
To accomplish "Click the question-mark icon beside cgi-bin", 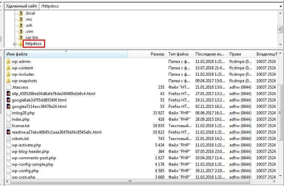I will click(21, 38).
